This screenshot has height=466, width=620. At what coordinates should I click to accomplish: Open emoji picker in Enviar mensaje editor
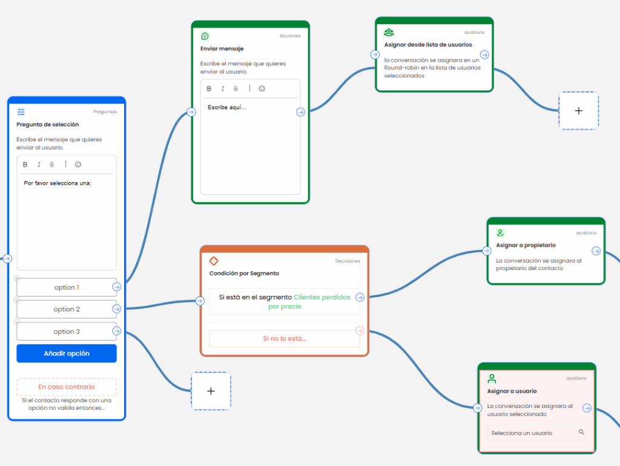(x=262, y=88)
